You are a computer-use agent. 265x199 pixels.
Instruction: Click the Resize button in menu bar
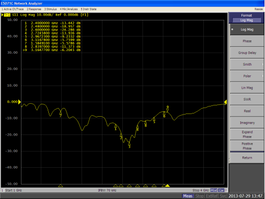coord(259,9)
